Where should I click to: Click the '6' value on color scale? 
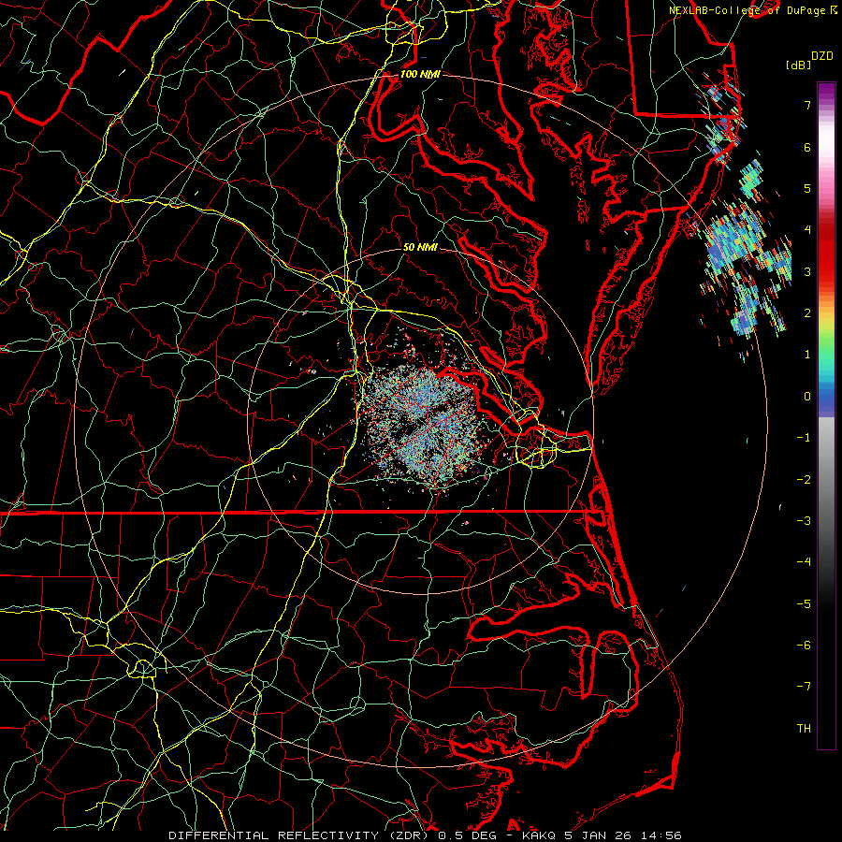(x=807, y=147)
